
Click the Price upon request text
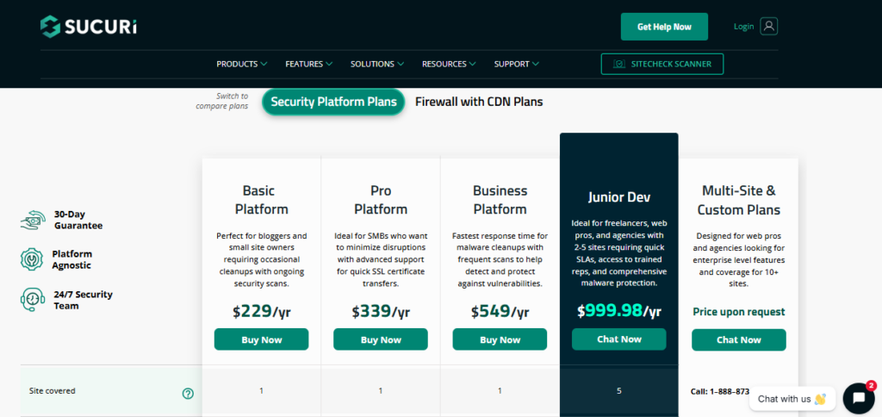click(738, 312)
